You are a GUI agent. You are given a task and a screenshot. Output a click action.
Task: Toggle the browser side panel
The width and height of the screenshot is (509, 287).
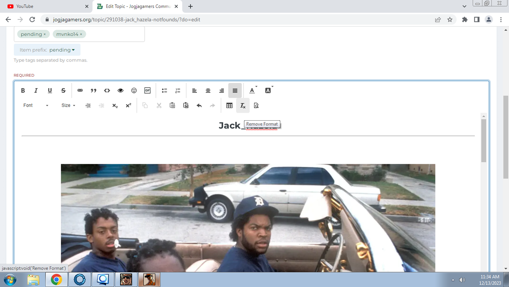pyautogui.click(x=477, y=19)
